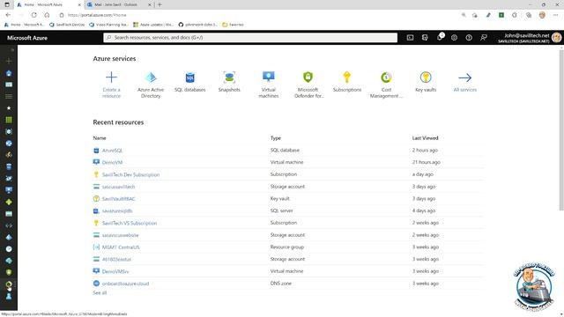This screenshot has width=564, height=317.
Task: Open the green shield icon in sidebar
Action: 9,272
